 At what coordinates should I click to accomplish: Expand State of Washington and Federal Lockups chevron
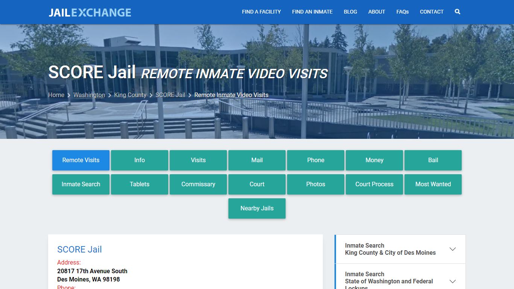[453, 281]
